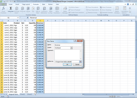This screenshot has width=137, height=98.
Task: Click Trace Dependents
Action: [x=92, y=10]
